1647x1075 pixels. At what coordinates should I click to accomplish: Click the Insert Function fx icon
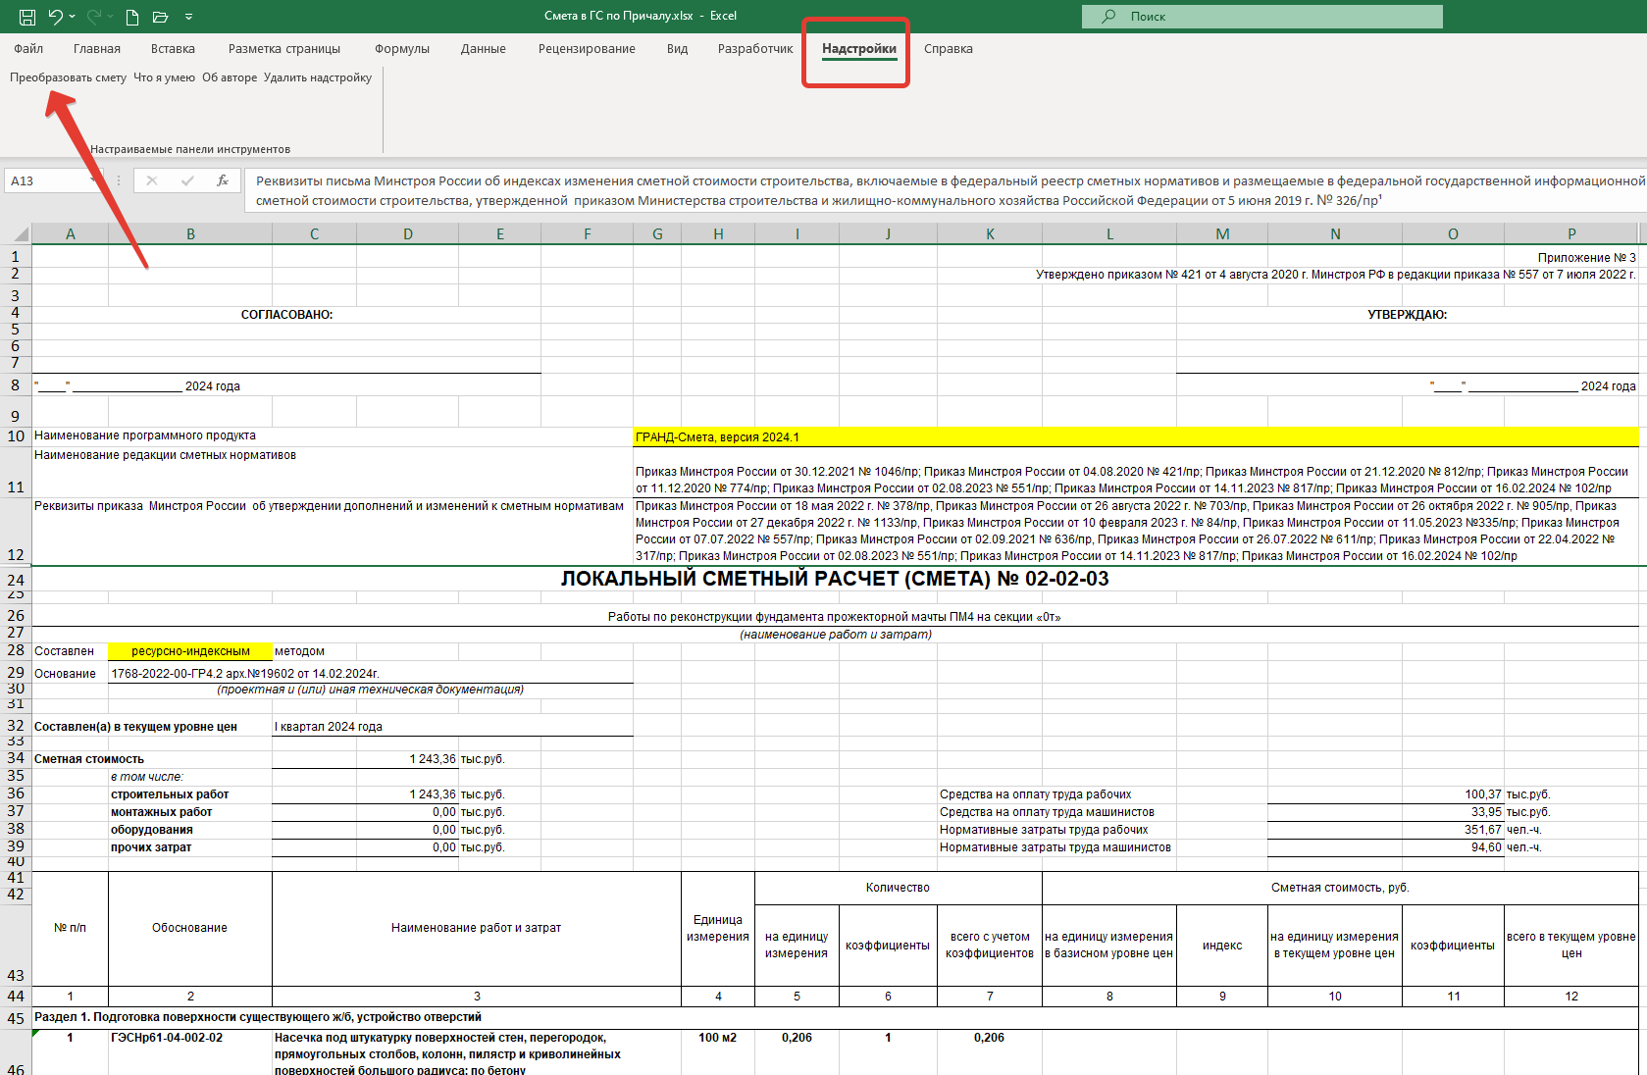223,180
